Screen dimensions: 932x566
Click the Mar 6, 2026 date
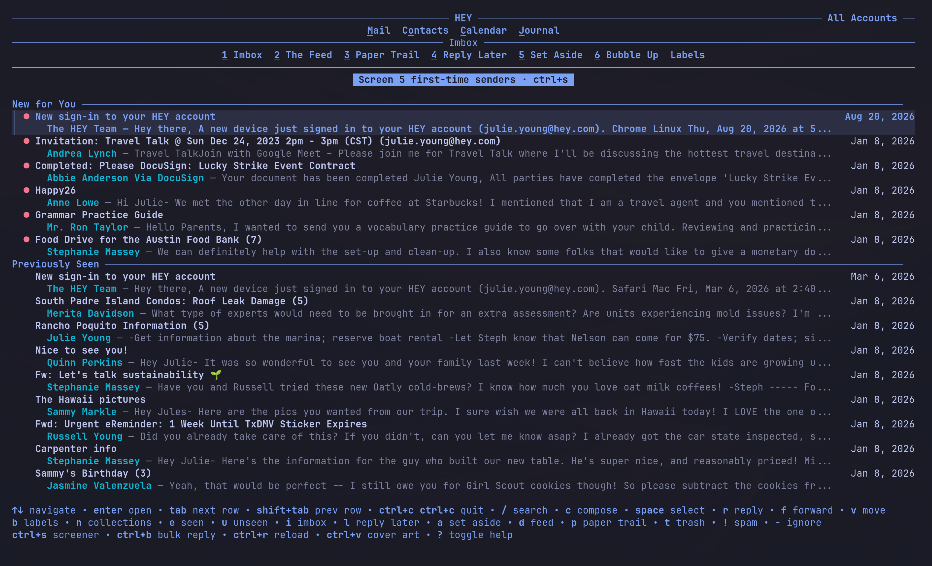pos(882,277)
